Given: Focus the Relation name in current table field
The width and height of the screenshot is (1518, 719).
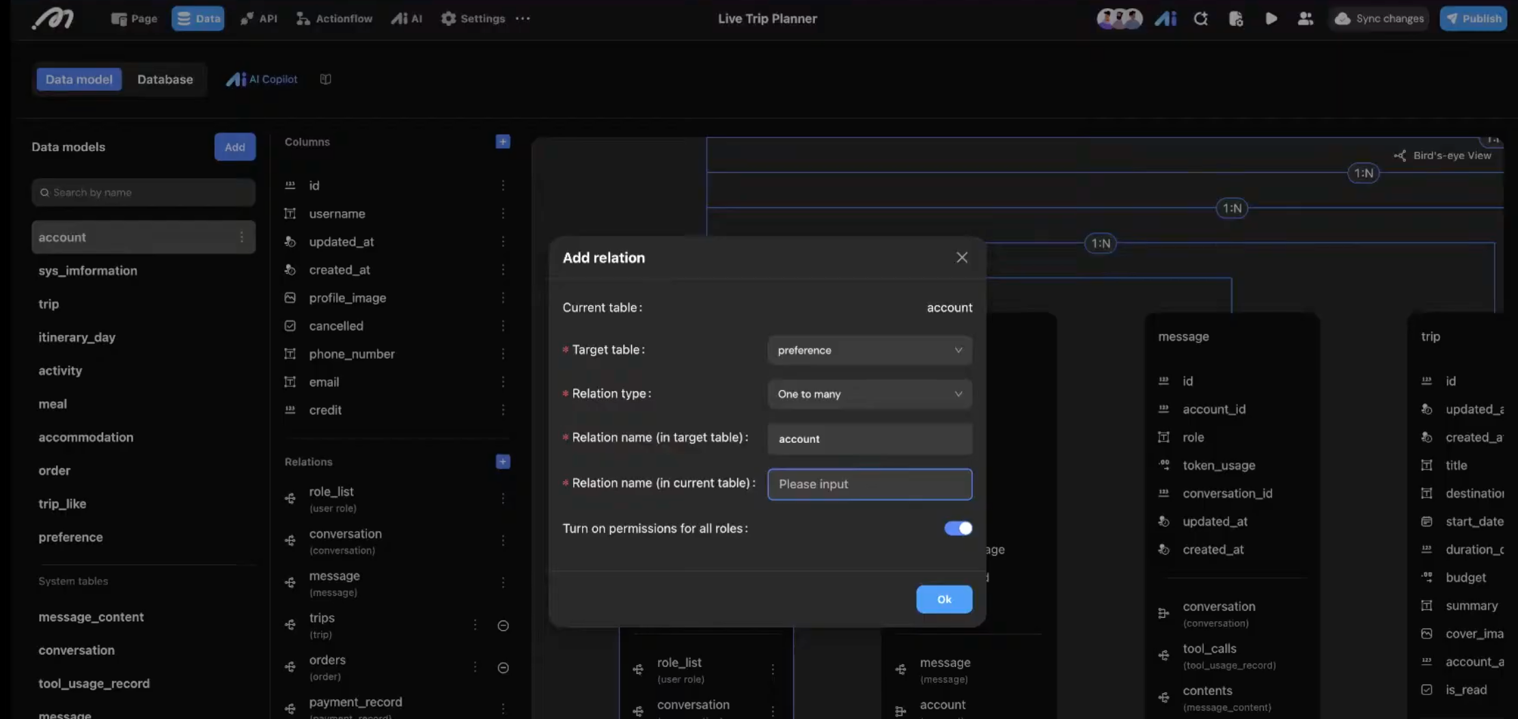Looking at the screenshot, I should pos(869,484).
